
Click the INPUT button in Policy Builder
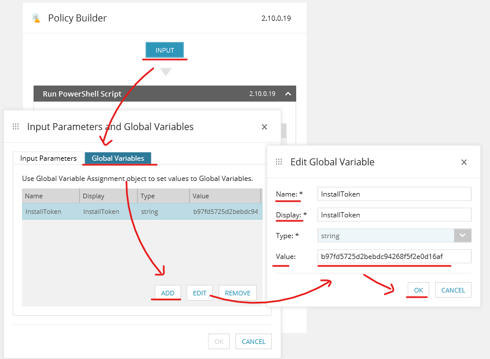point(165,50)
